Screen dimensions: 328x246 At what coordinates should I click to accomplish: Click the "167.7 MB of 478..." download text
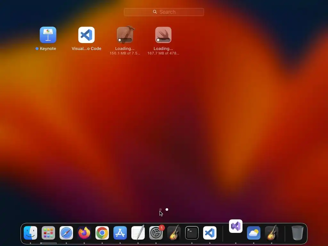[x=163, y=53]
